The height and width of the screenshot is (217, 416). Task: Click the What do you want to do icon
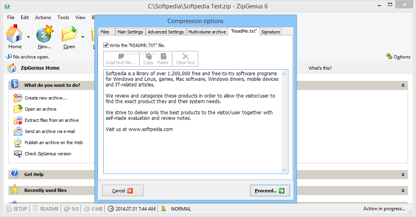pos(15,84)
